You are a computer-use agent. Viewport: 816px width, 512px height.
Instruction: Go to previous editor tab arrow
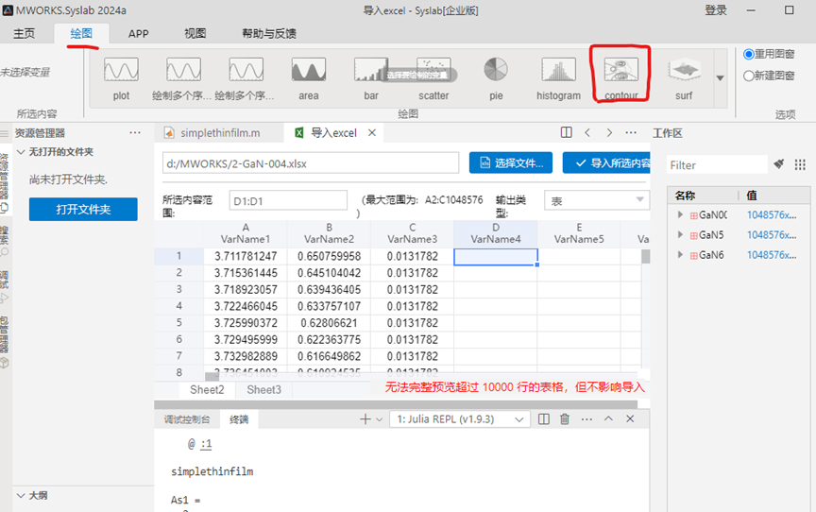point(587,132)
